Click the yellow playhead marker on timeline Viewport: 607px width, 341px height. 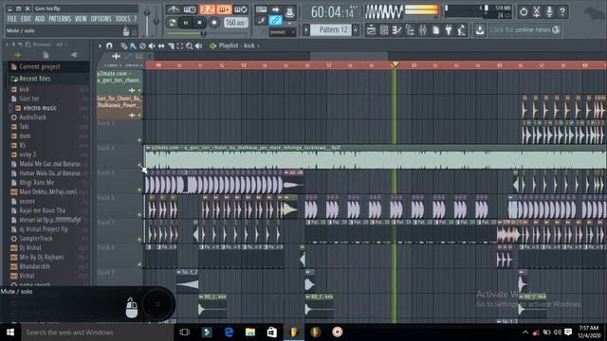(395, 64)
